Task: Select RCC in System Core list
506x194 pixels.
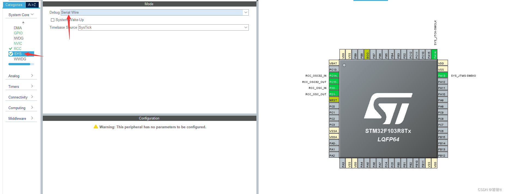Action: (x=17, y=49)
